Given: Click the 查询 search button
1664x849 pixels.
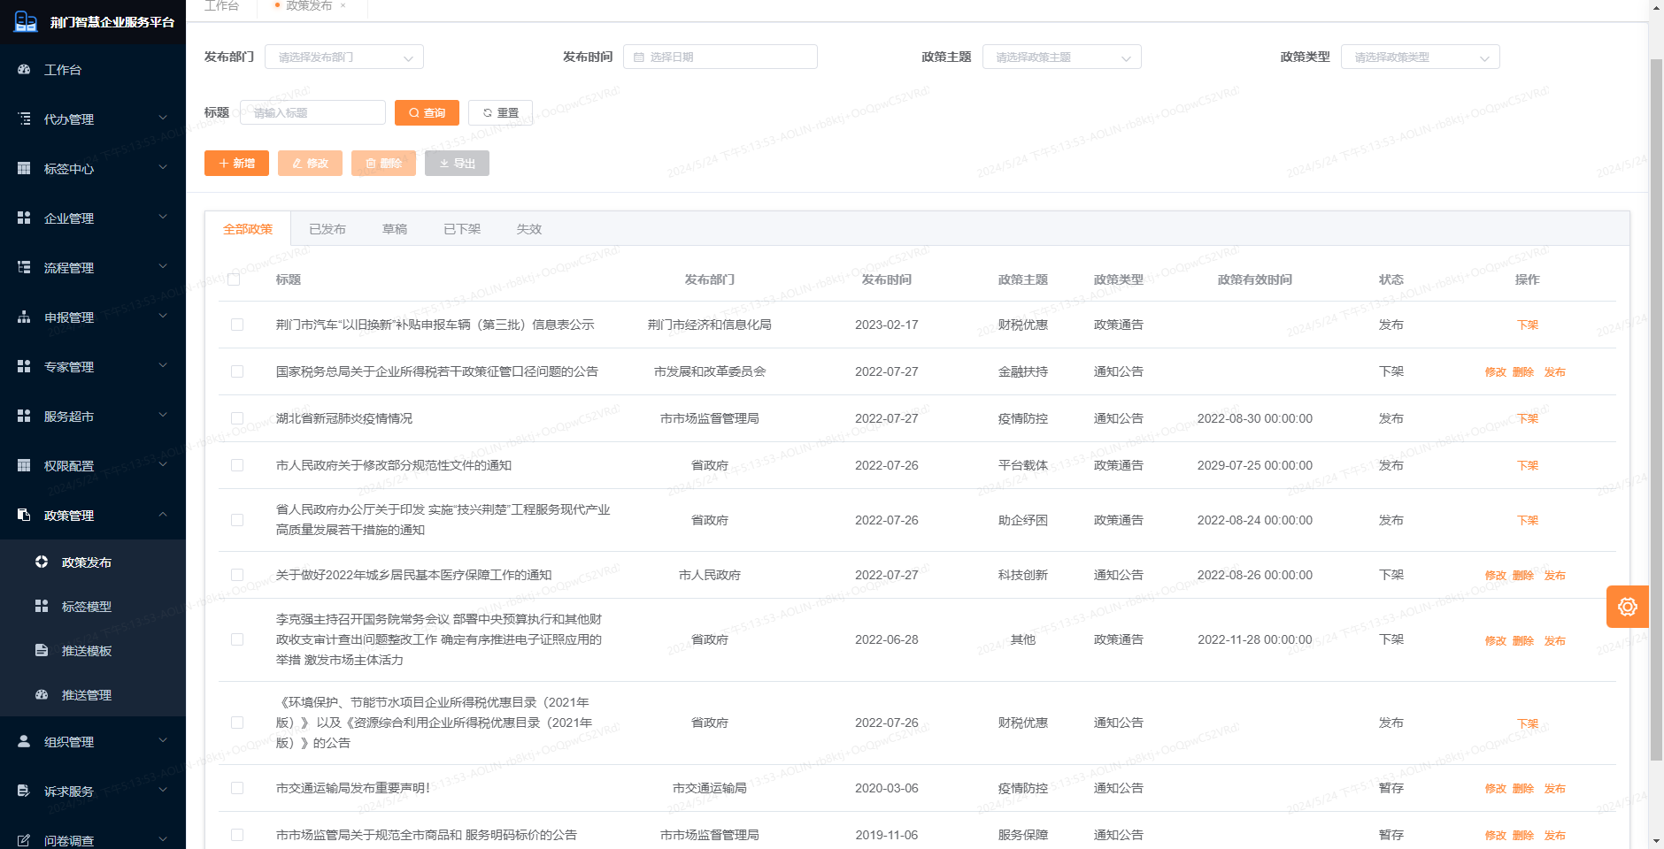Looking at the screenshot, I should 427,112.
